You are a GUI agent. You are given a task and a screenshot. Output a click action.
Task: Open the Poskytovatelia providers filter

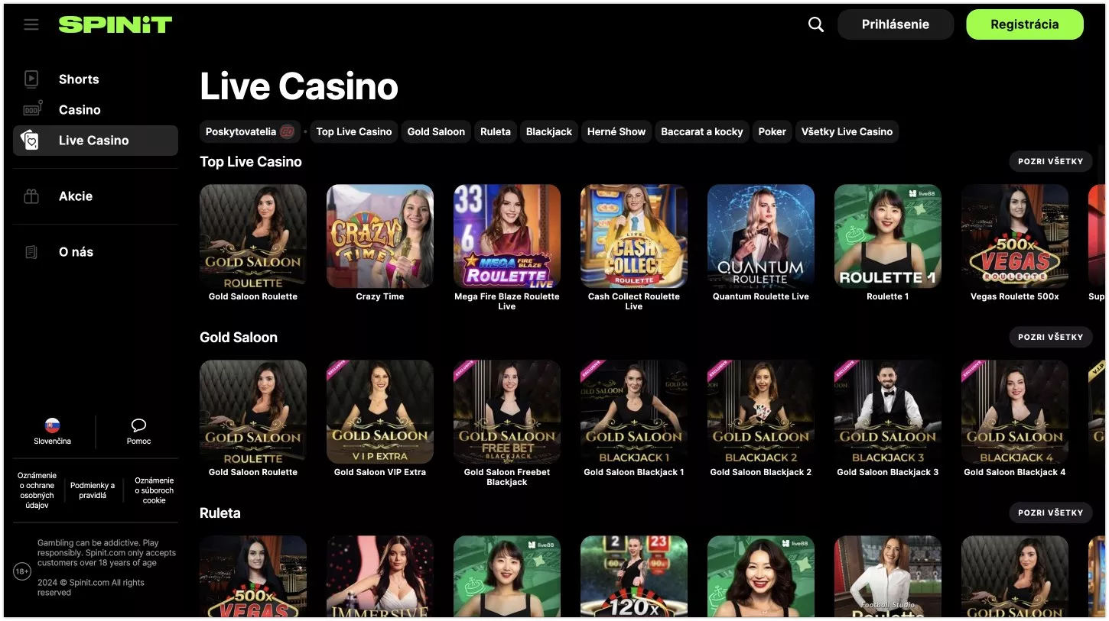pos(250,131)
